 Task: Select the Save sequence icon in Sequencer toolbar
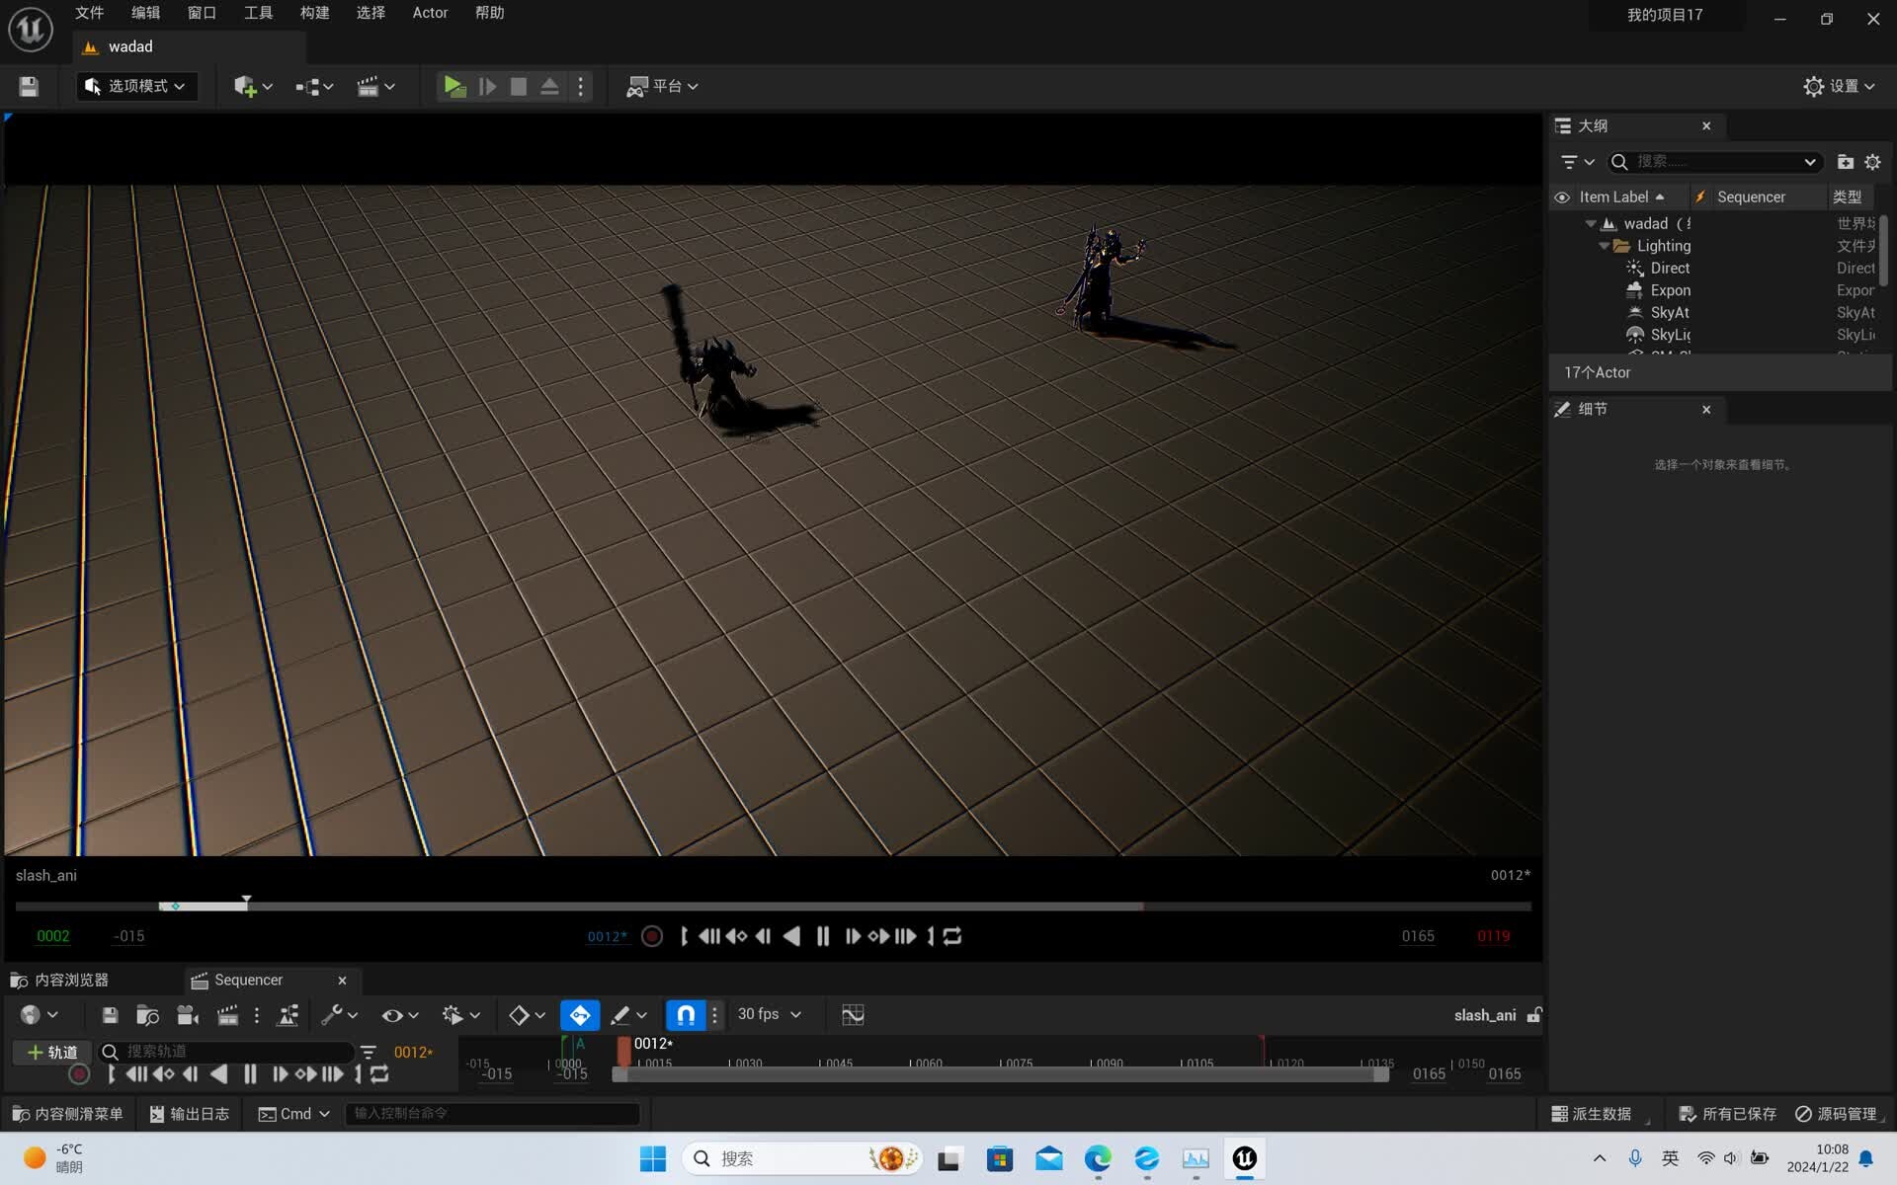coord(109,1014)
